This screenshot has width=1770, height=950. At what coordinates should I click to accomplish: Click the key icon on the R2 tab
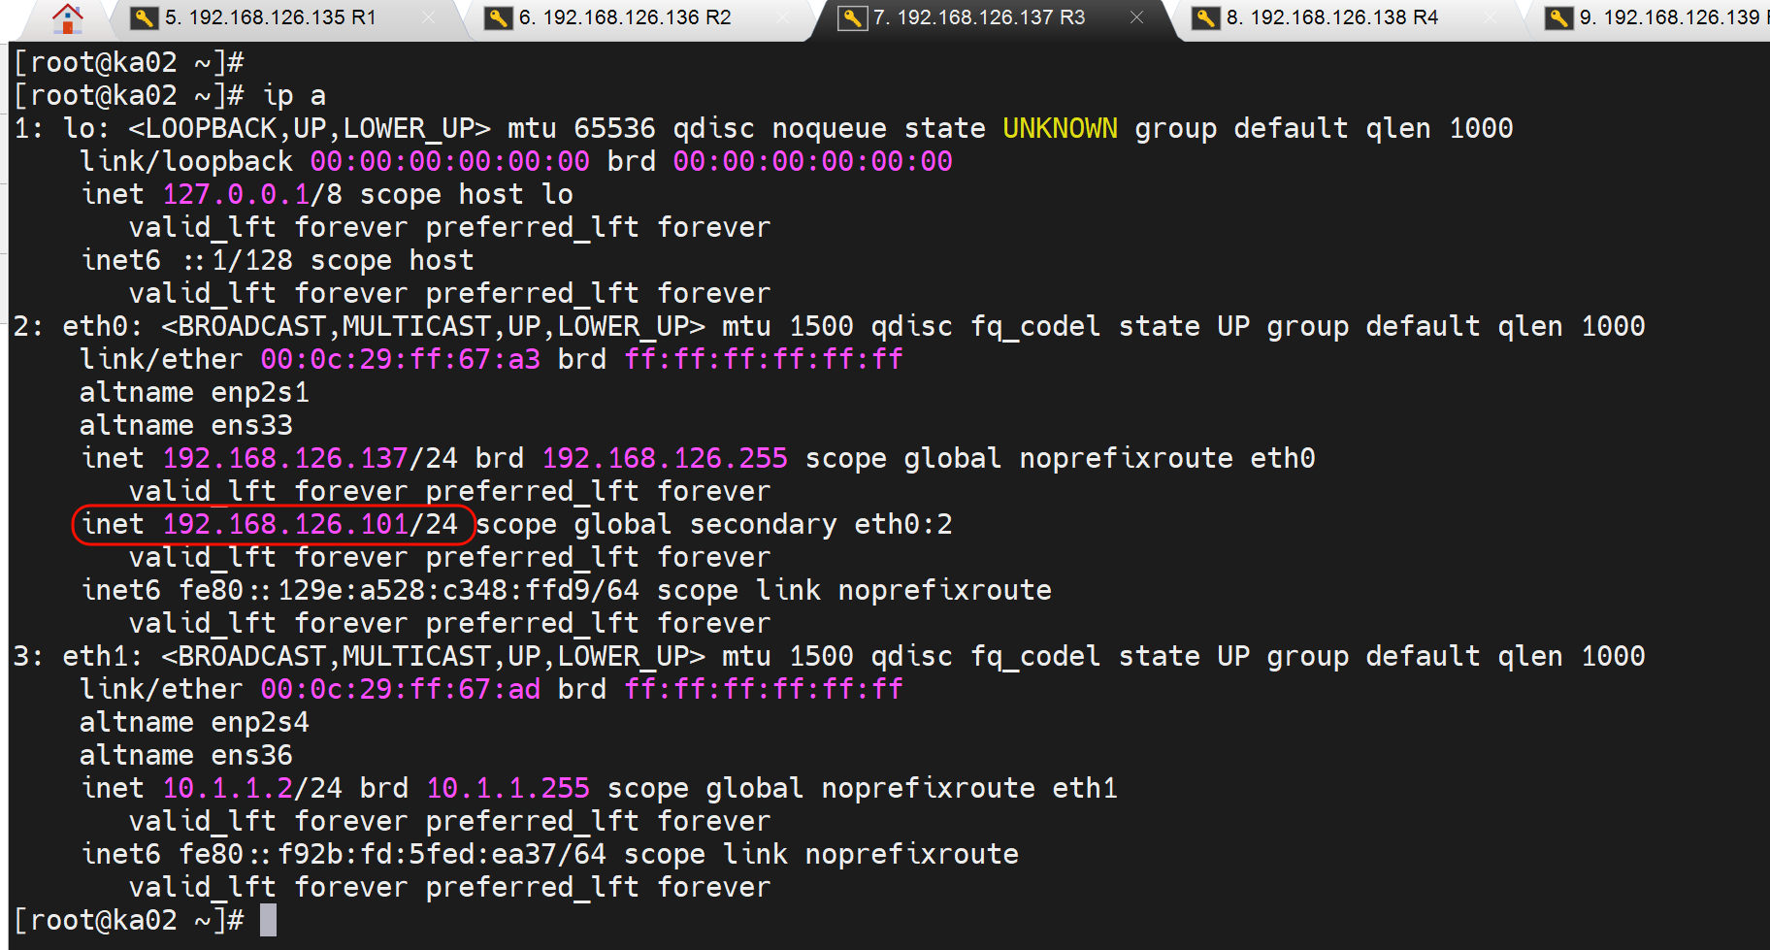point(499,16)
